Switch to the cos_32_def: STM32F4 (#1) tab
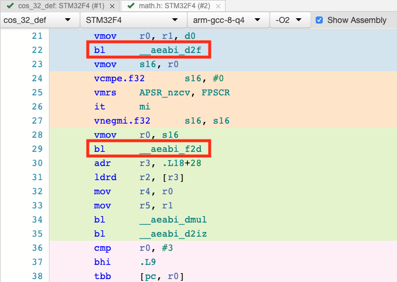 pyautogui.click(x=61, y=6)
